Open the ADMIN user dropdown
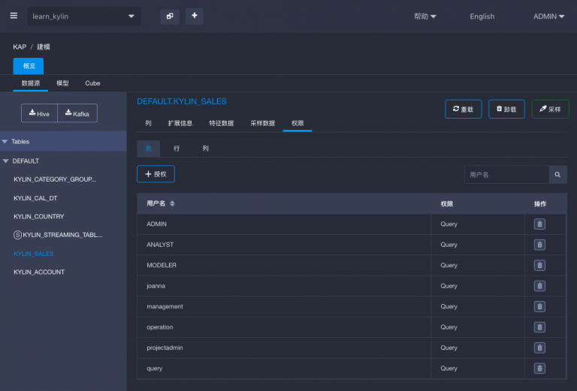 tap(548, 17)
